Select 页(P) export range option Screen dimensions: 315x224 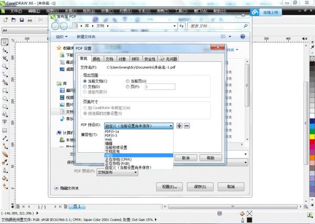pyautogui.click(x=133, y=87)
